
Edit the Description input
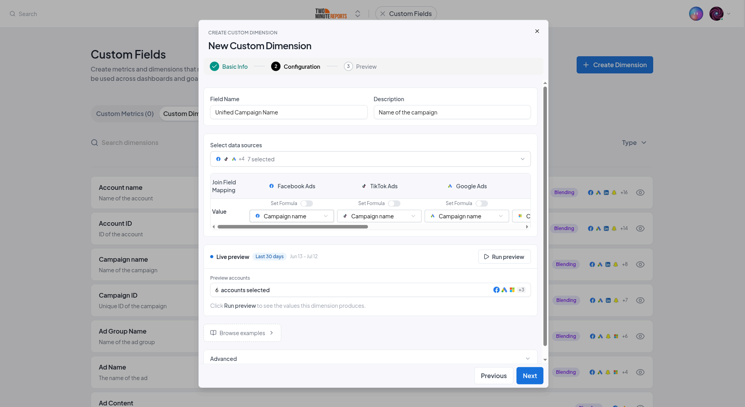click(452, 112)
